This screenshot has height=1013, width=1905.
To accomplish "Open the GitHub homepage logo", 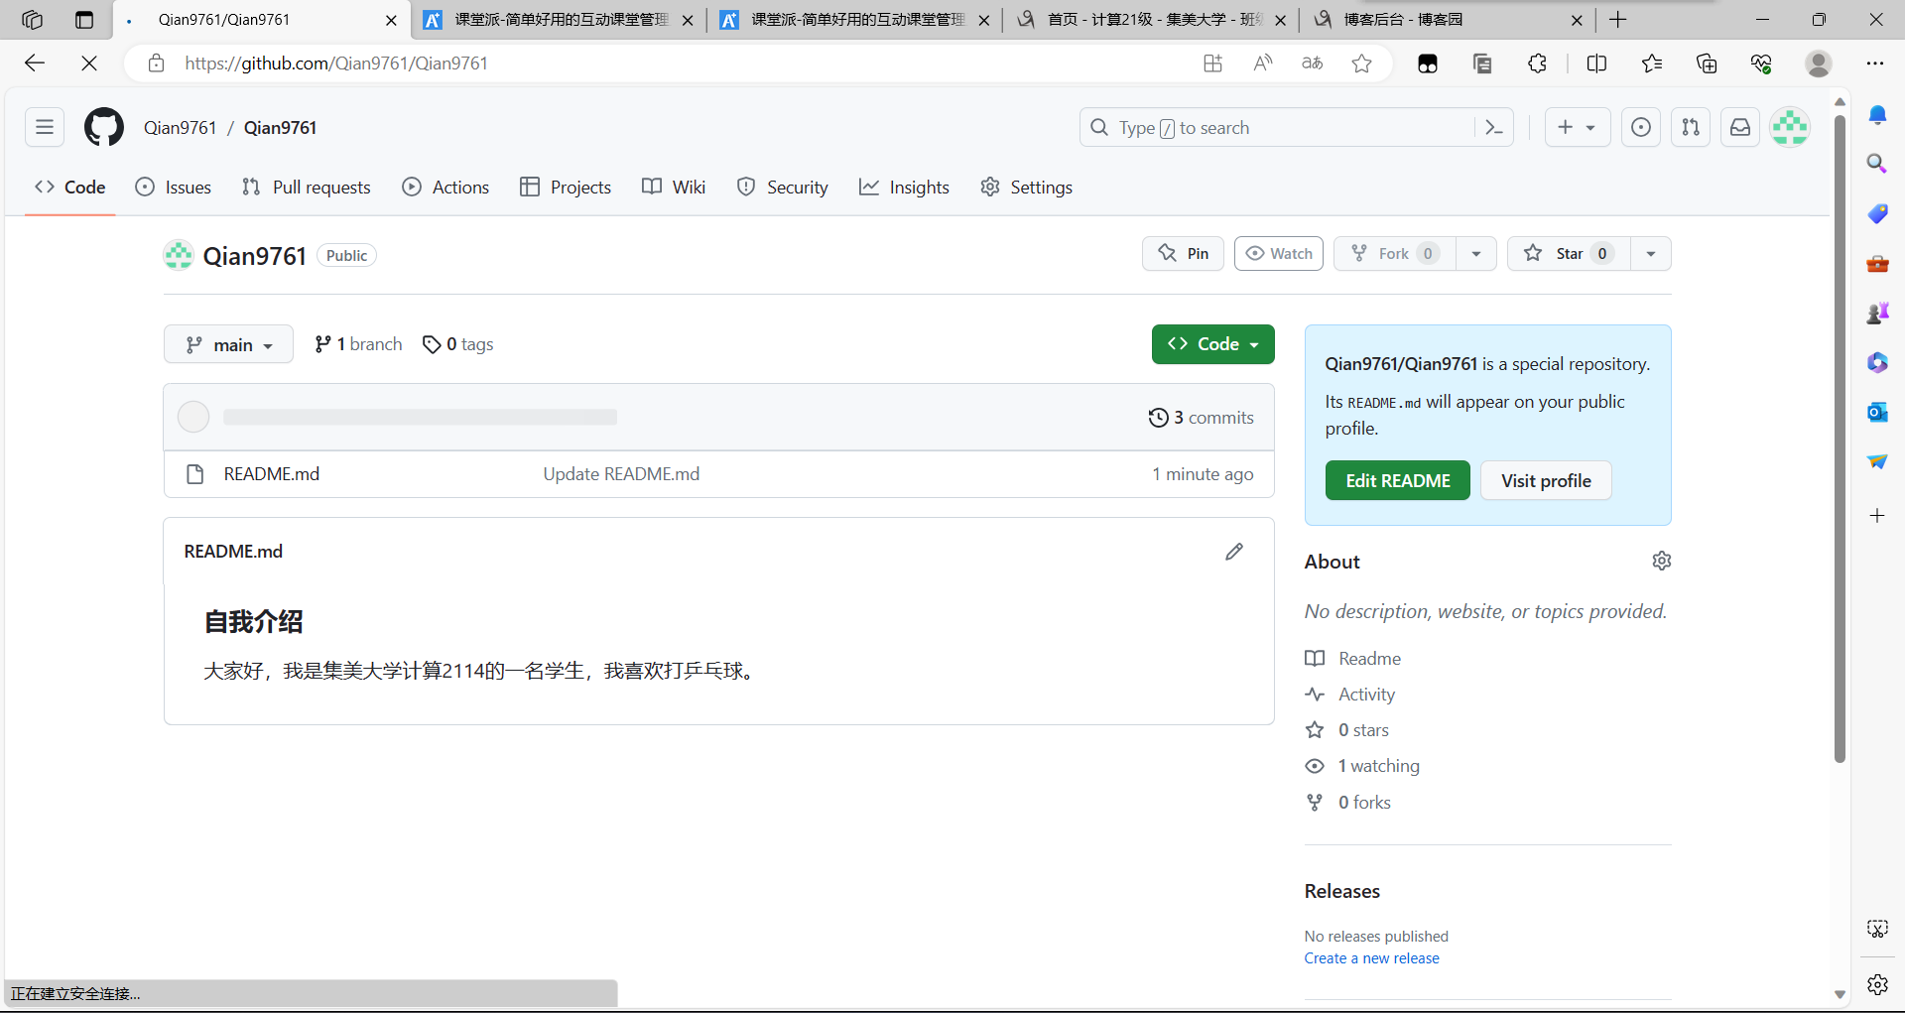I will pos(104,127).
